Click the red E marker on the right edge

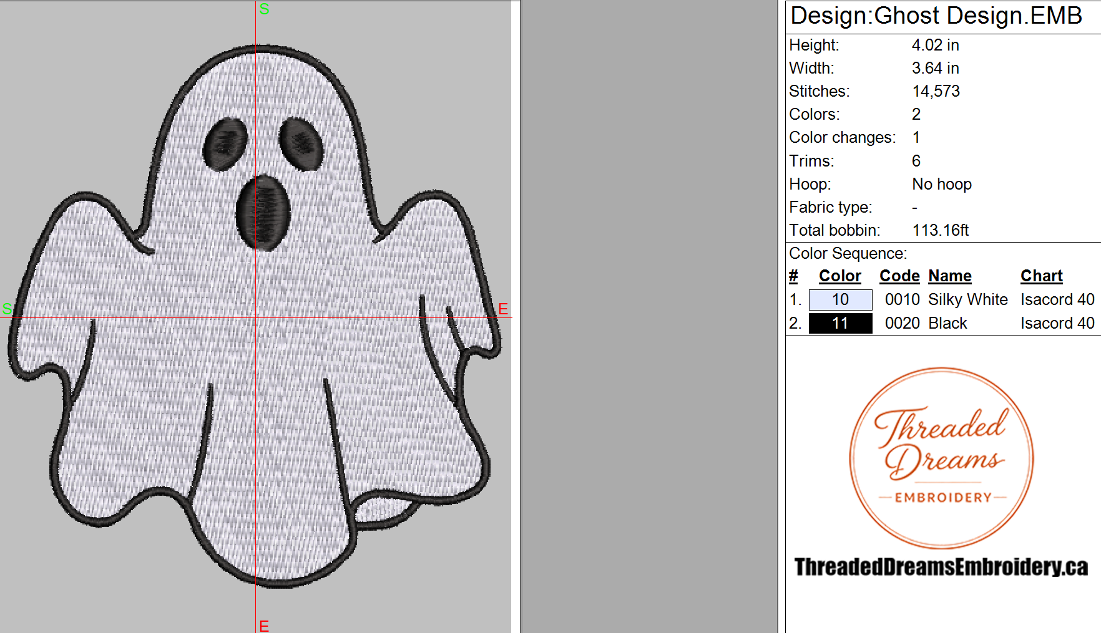(x=503, y=309)
